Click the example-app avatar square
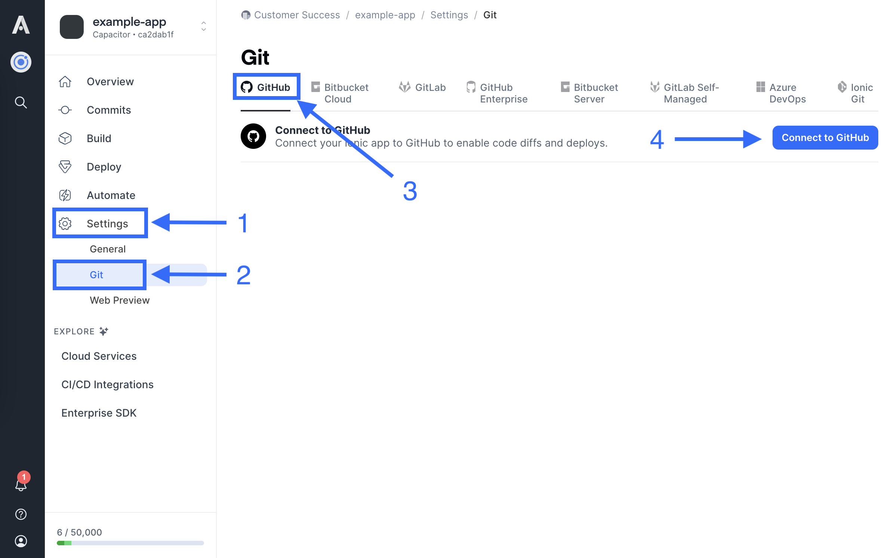891x558 pixels. tap(71, 27)
